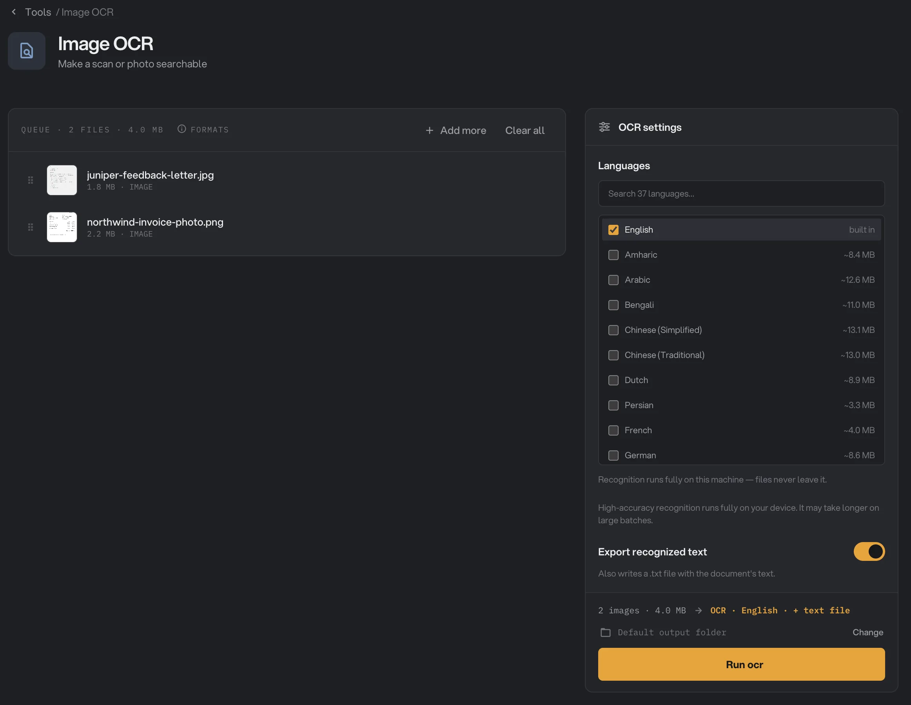Click the OCR settings sliders icon
The width and height of the screenshot is (911, 705).
pos(604,127)
